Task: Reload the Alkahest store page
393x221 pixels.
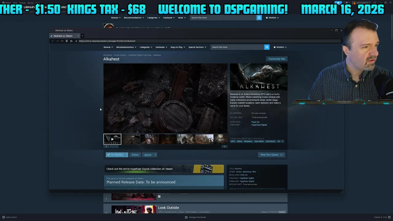Action: tap(62, 41)
